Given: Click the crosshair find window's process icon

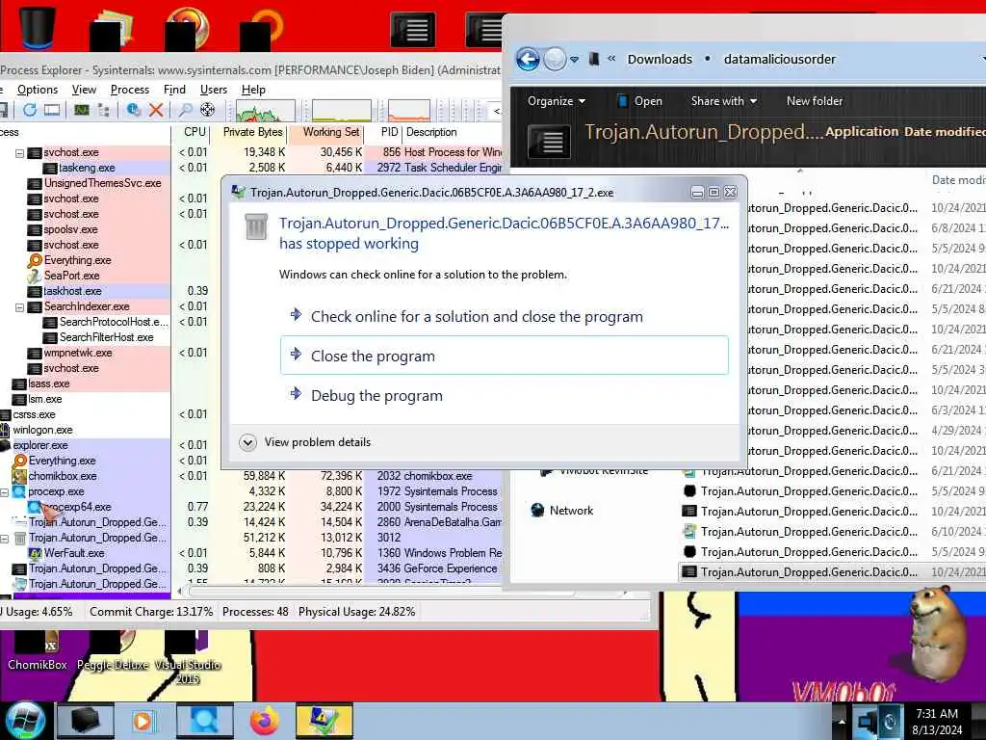Looking at the screenshot, I should pos(208,110).
